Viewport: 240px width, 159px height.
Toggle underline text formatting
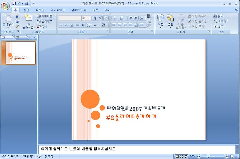click(x=72, y=25)
